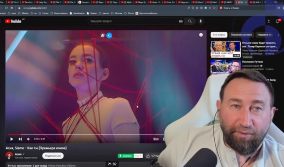Select the "Все видео" filter chip
Image resolution: width=284 pixels, height=167 pixels.
(219, 35)
